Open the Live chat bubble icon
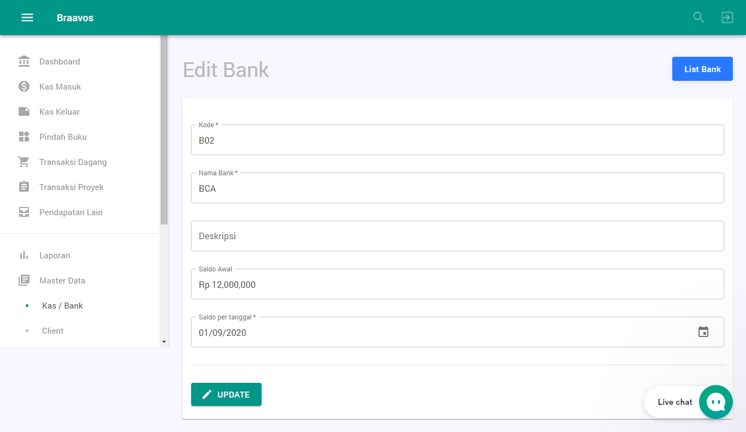746x432 pixels. [715, 402]
